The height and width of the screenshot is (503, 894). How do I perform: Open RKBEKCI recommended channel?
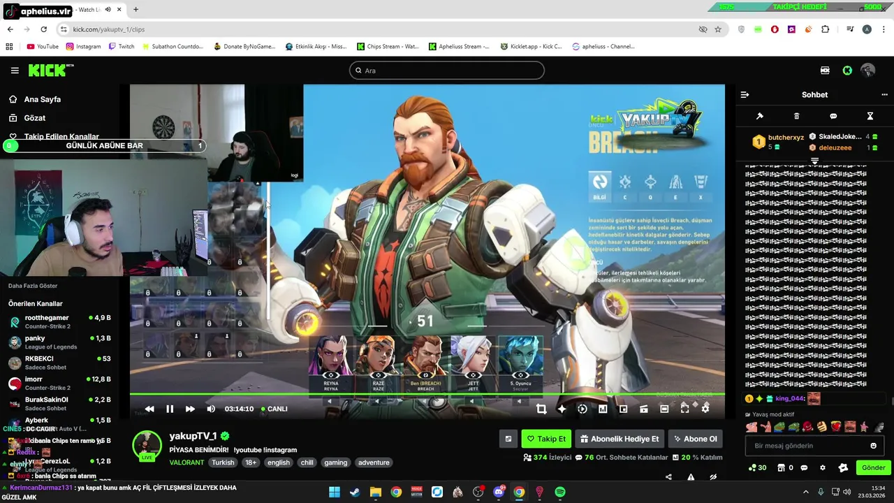click(59, 363)
